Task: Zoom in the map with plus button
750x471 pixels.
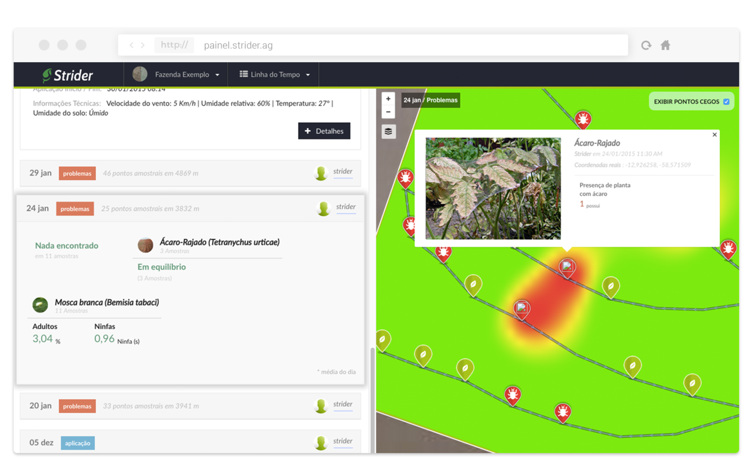Action: pos(388,98)
